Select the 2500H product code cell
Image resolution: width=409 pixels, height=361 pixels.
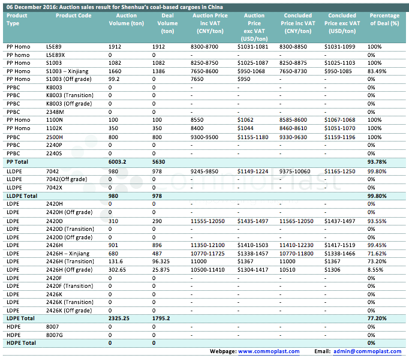tap(55, 137)
